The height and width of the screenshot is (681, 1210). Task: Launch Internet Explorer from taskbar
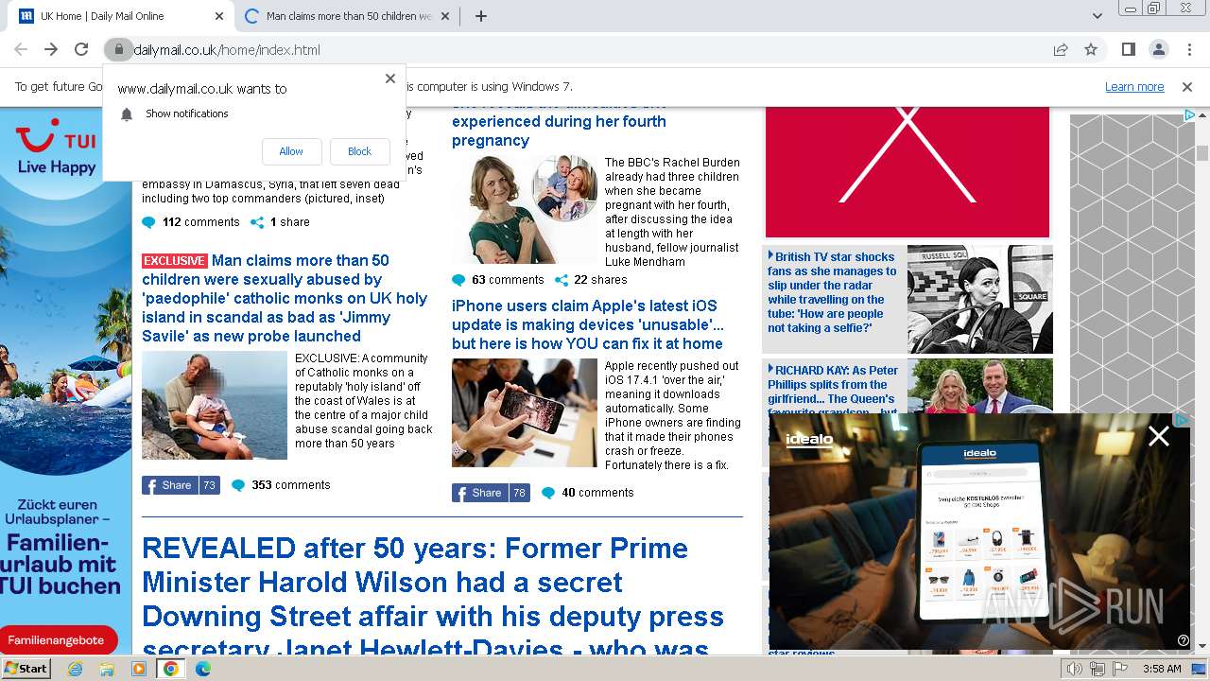tap(75, 669)
